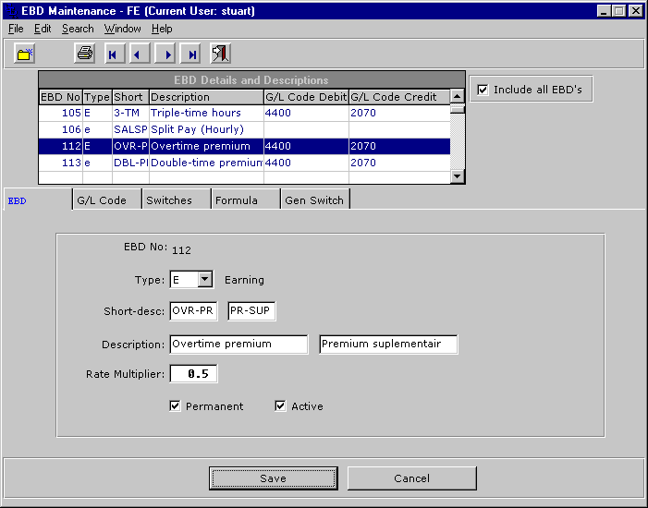The width and height of the screenshot is (648, 508).
Task: Open the Search menu
Action: [78, 29]
